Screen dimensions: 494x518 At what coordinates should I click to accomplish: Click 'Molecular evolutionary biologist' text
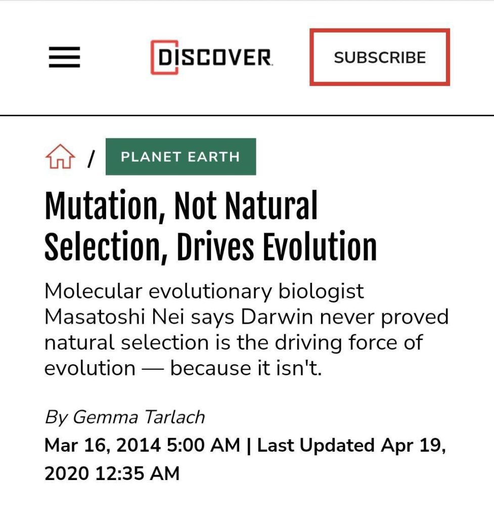click(204, 292)
